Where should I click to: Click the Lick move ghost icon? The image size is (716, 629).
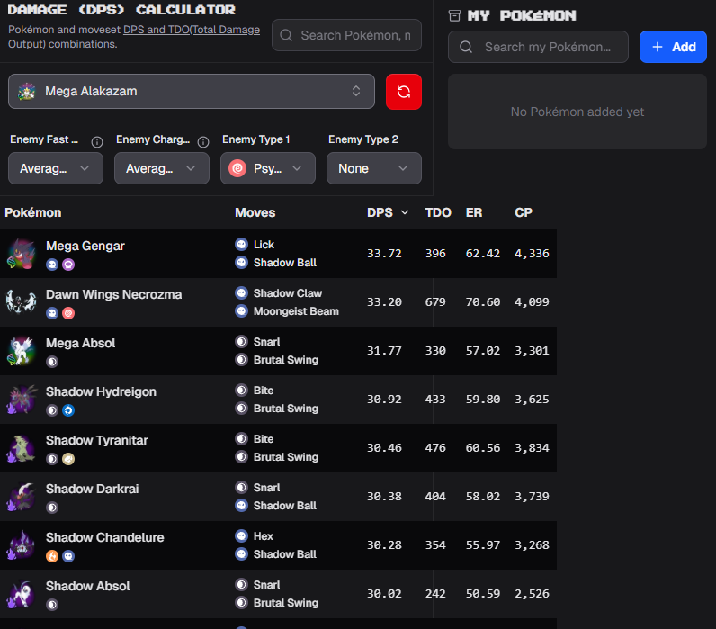(x=242, y=245)
